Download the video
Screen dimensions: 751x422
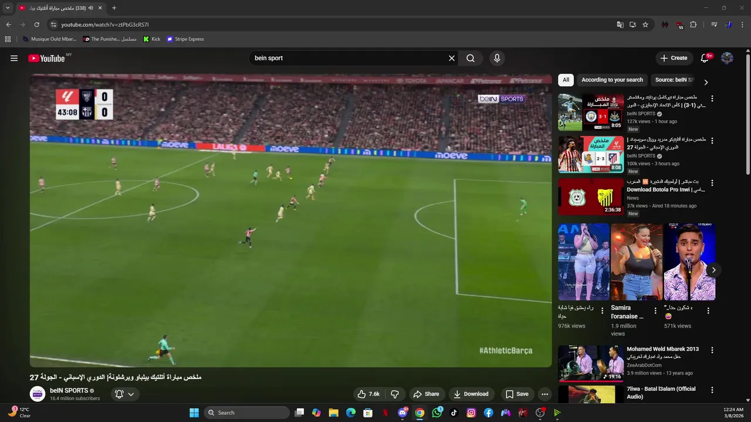click(x=471, y=394)
